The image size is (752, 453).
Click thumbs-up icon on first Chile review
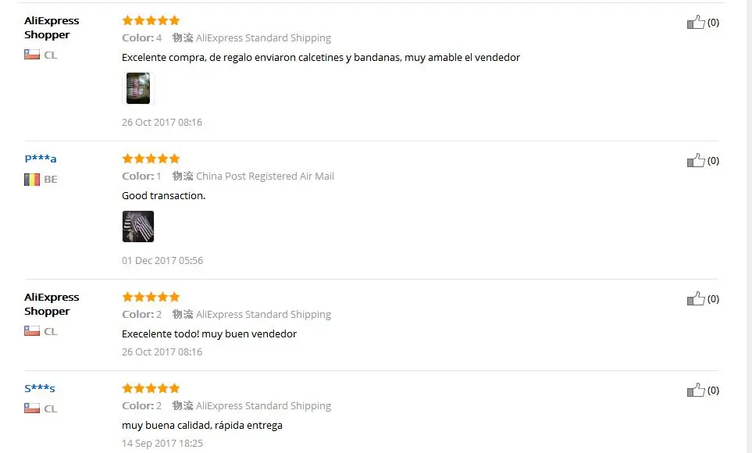pos(695,22)
